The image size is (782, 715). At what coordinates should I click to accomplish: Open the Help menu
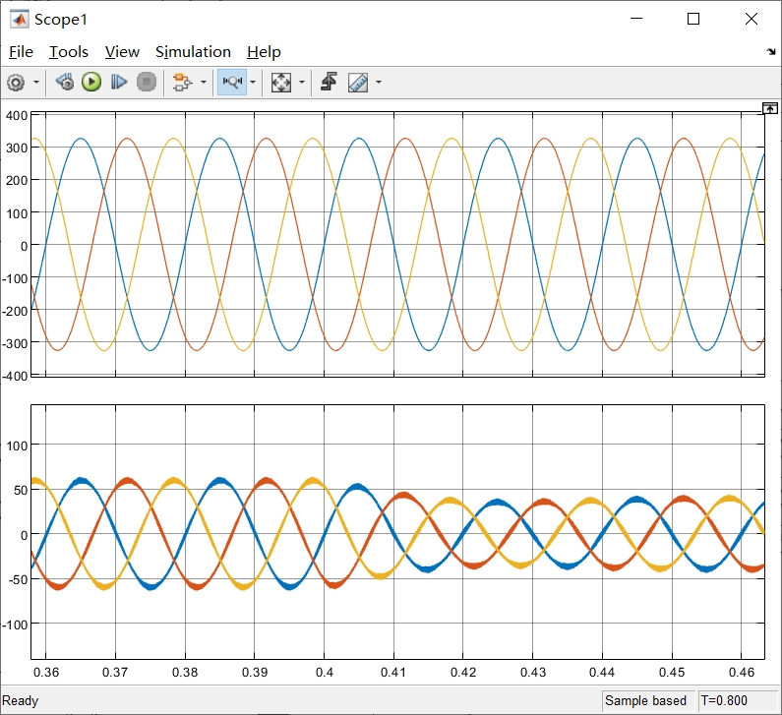(x=264, y=52)
